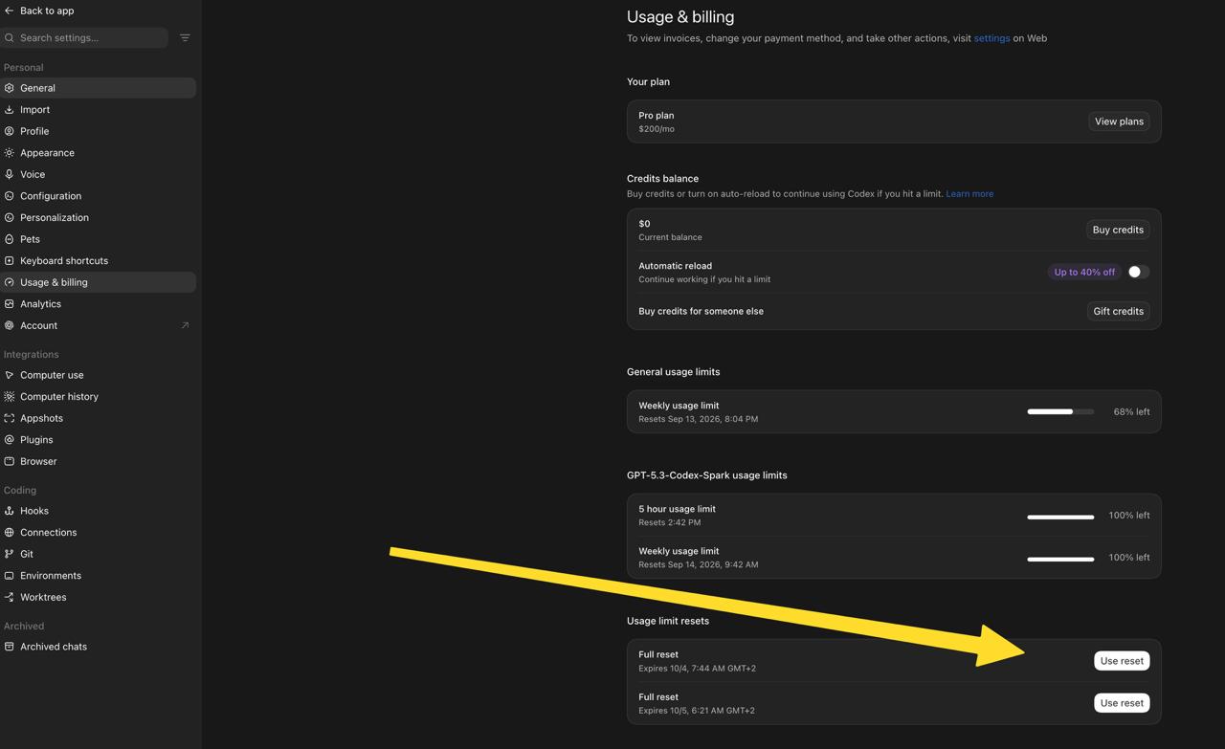Click the Computer use cursor icon

(10, 375)
